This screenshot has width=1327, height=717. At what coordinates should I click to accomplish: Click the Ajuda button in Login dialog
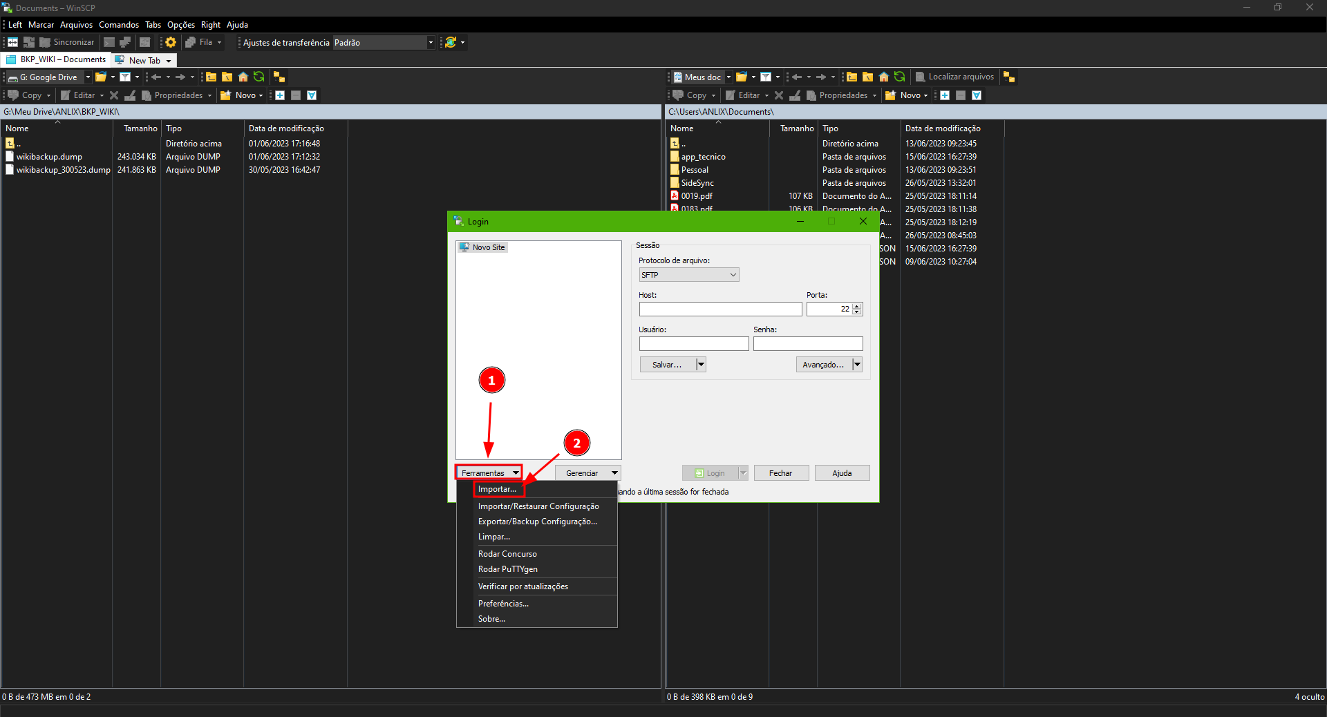[842, 473]
